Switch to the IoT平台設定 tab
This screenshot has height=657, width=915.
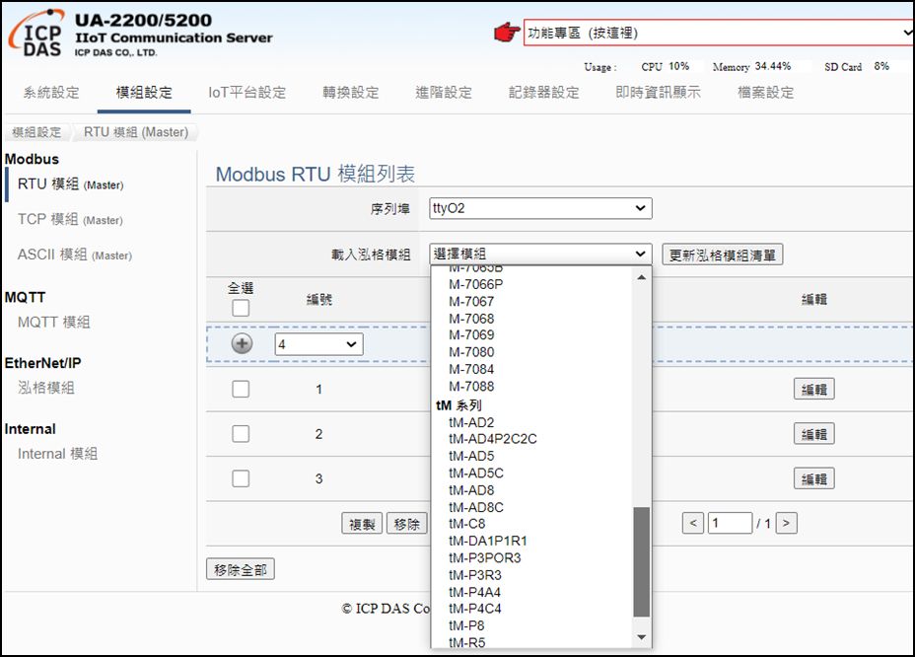click(246, 93)
